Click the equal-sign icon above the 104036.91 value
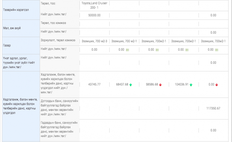The image size is (232, 142). [x=187, y=50]
